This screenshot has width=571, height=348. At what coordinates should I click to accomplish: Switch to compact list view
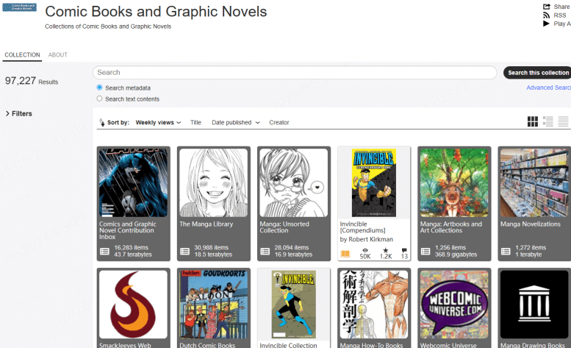click(x=563, y=121)
